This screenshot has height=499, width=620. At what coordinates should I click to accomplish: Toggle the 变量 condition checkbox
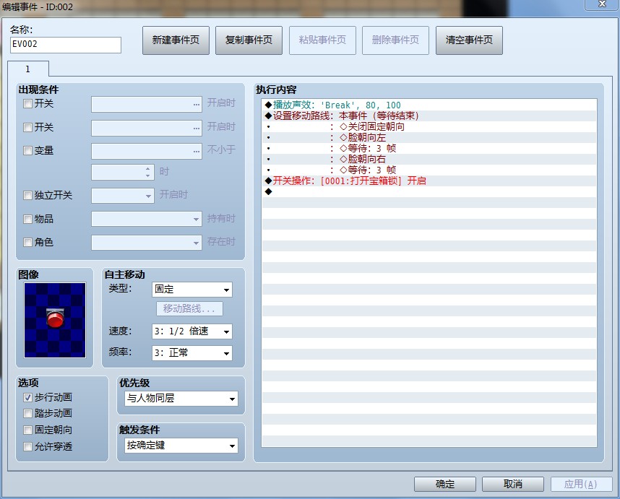(28, 151)
